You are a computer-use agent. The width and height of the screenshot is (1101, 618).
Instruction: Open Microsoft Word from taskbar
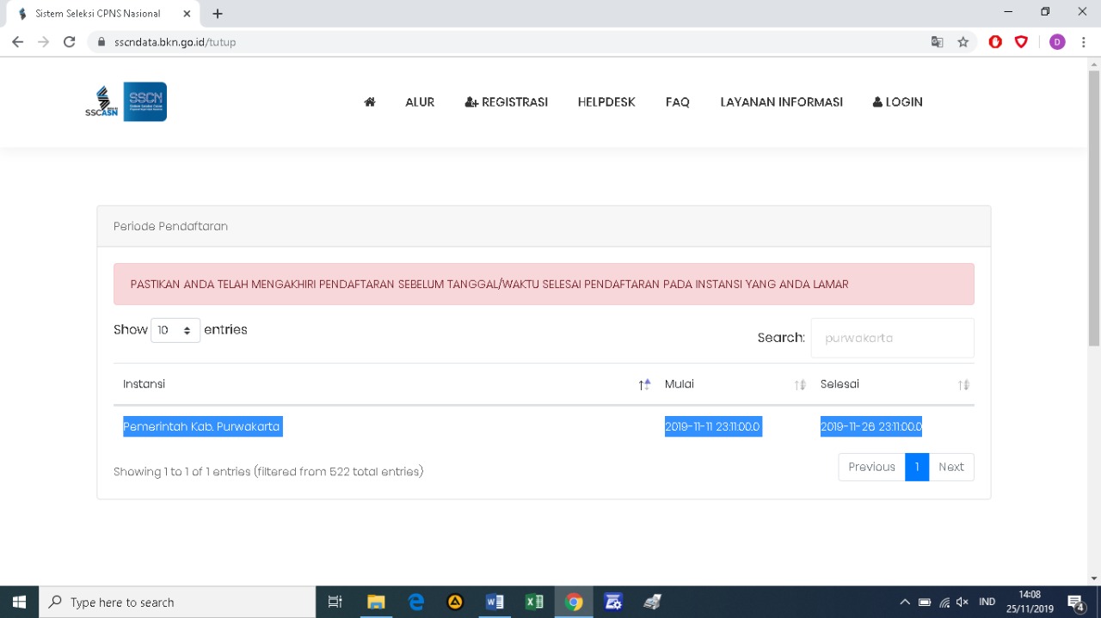pos(495,602)
